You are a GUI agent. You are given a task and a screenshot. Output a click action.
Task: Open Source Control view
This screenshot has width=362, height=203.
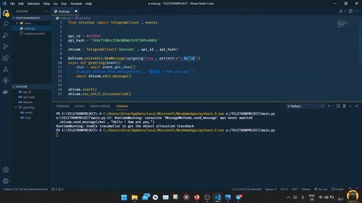[x=6, y=46]
